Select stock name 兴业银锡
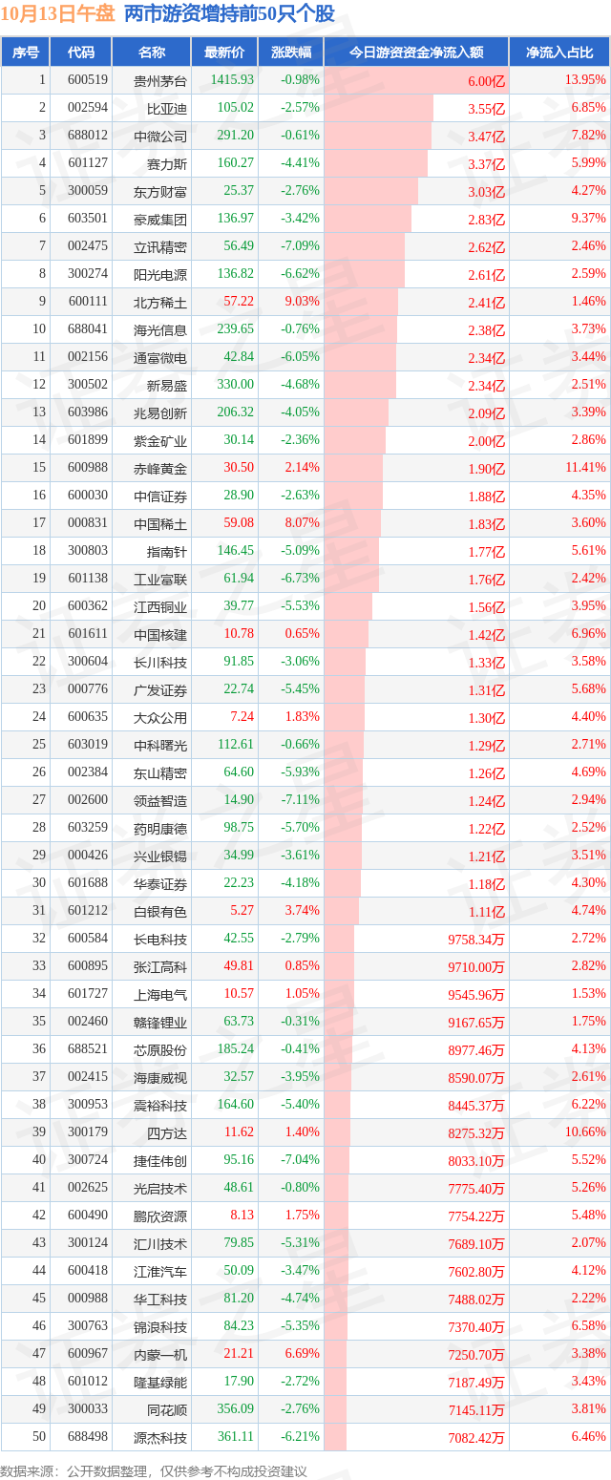This screenshot has height=1480, width=611. coord(160,856)
